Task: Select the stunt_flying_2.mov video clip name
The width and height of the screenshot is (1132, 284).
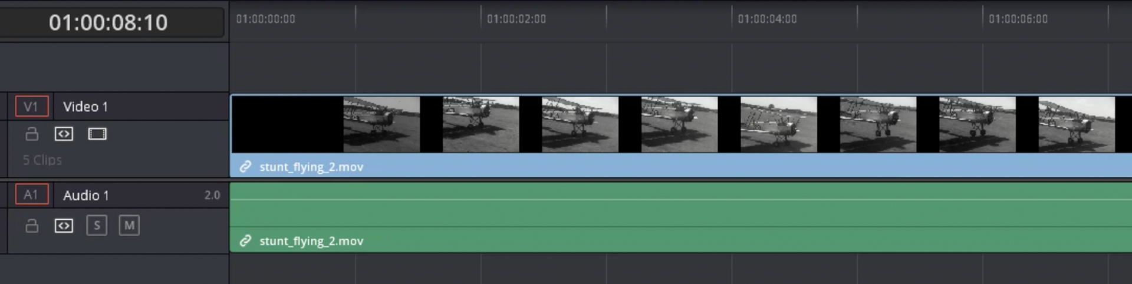Action: click(x=311, y=167)
